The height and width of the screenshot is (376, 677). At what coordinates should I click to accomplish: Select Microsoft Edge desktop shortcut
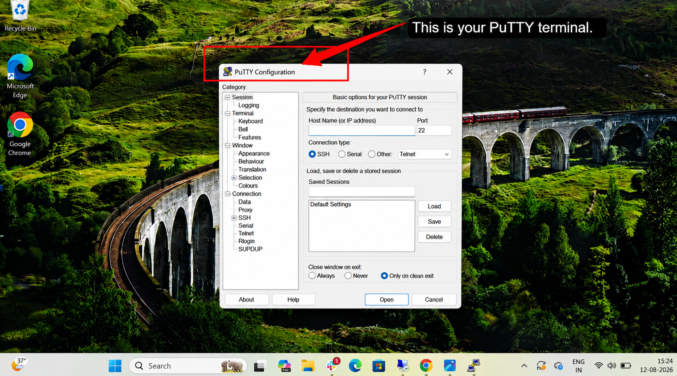coord(20,76)
